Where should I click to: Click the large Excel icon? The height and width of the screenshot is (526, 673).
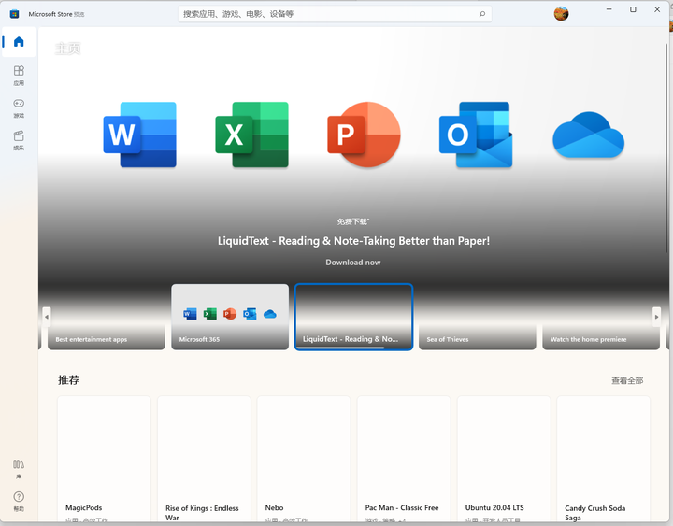tap(252, 135)
